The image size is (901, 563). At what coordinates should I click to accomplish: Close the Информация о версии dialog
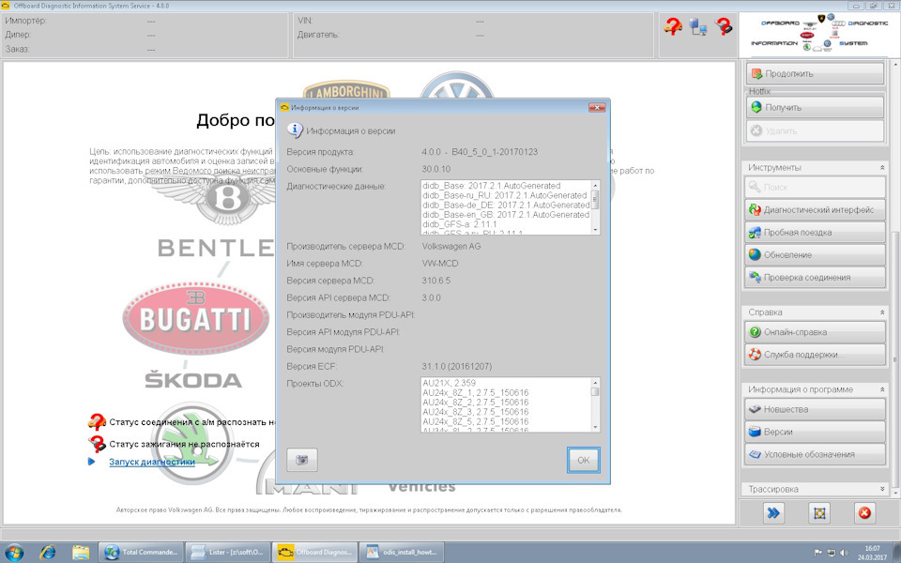[597, 107]
